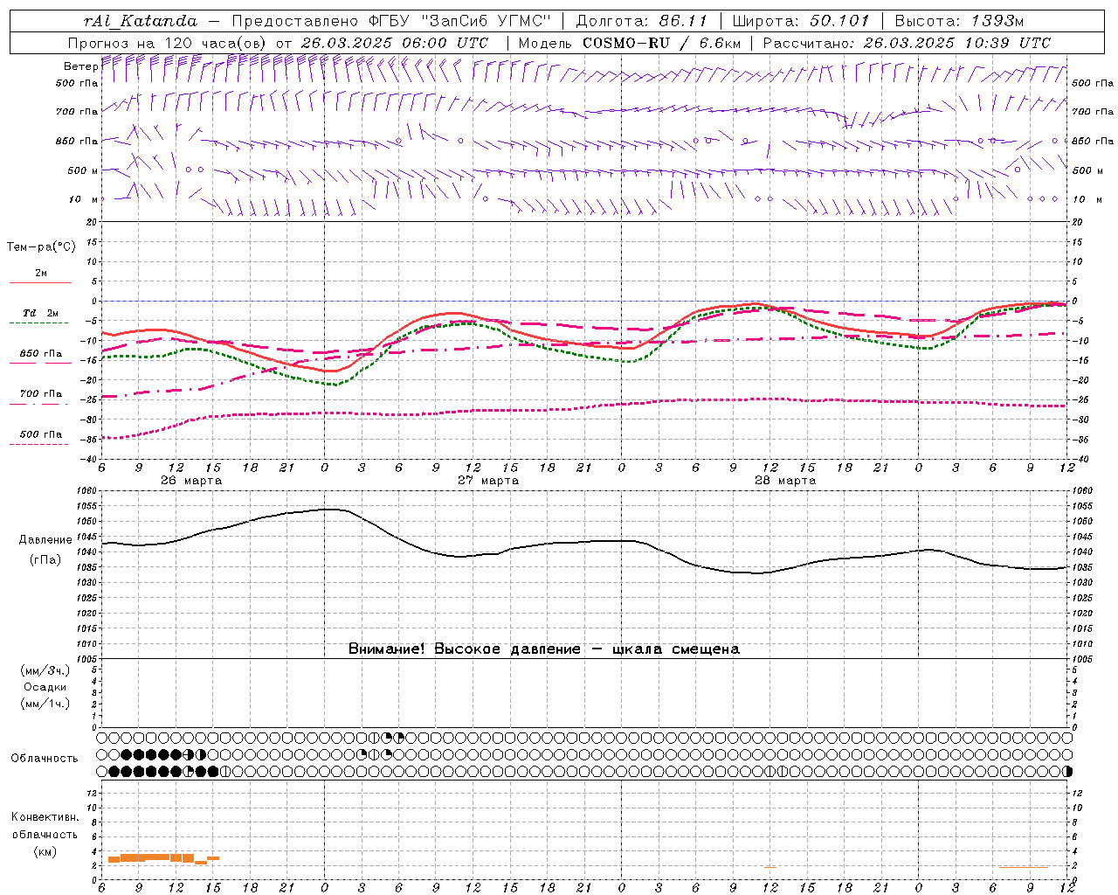Click the Внимание! Высокое давление warning text
1118x895 pixels.
pyautogui.click(x=543, y=649)
